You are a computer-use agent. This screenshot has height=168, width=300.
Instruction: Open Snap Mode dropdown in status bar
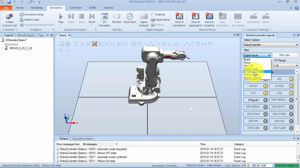coord(214,165)
